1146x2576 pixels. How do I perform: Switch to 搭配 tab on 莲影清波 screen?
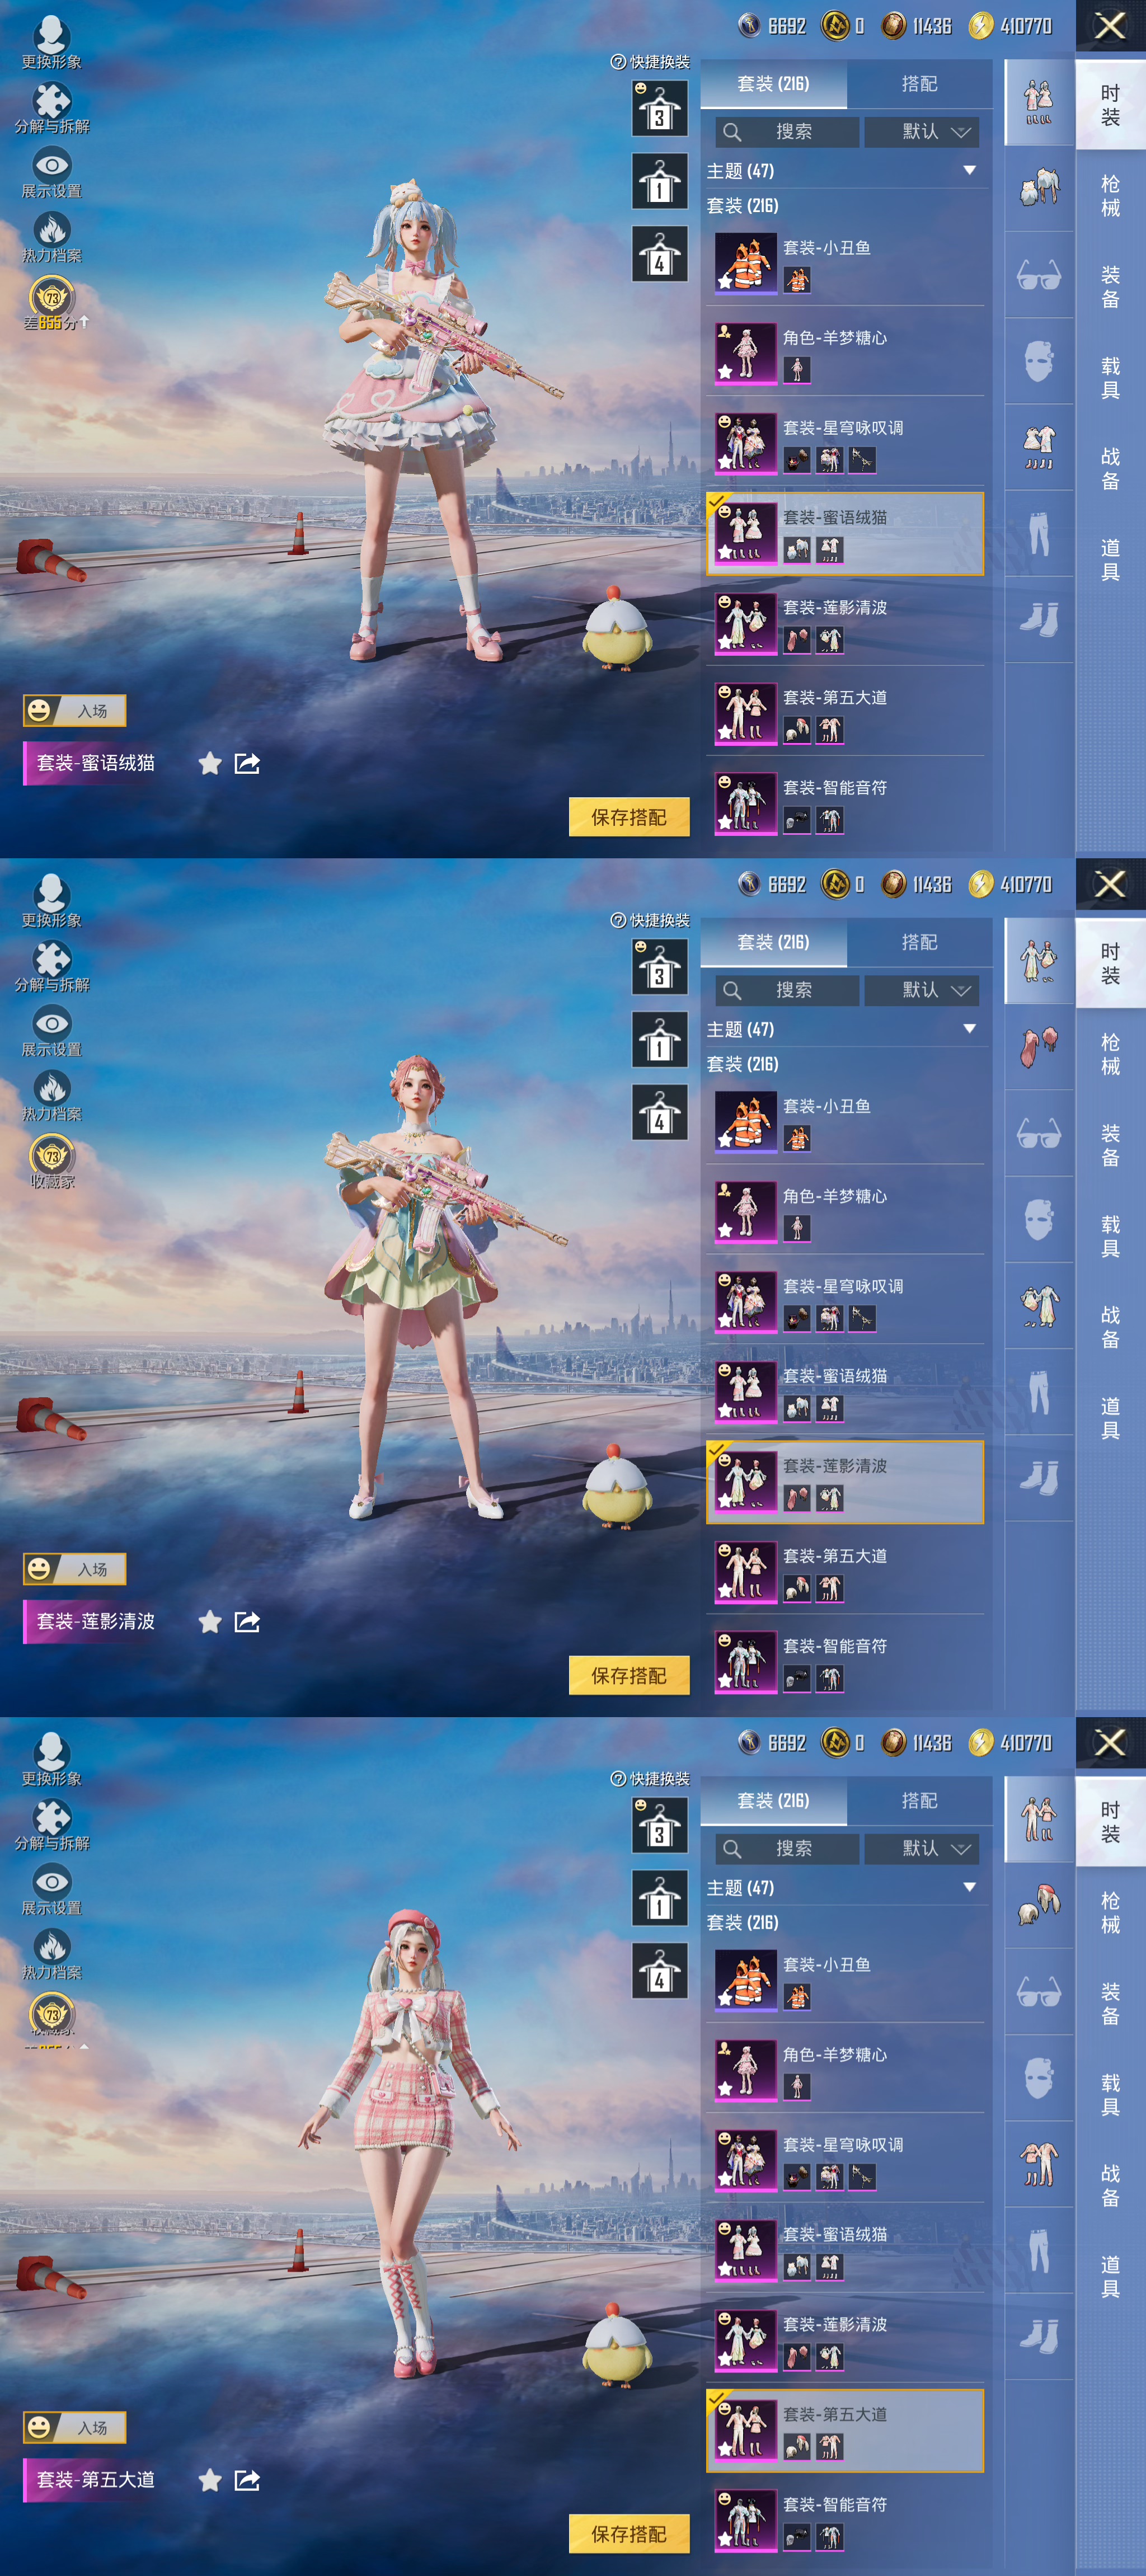(919, 942)
